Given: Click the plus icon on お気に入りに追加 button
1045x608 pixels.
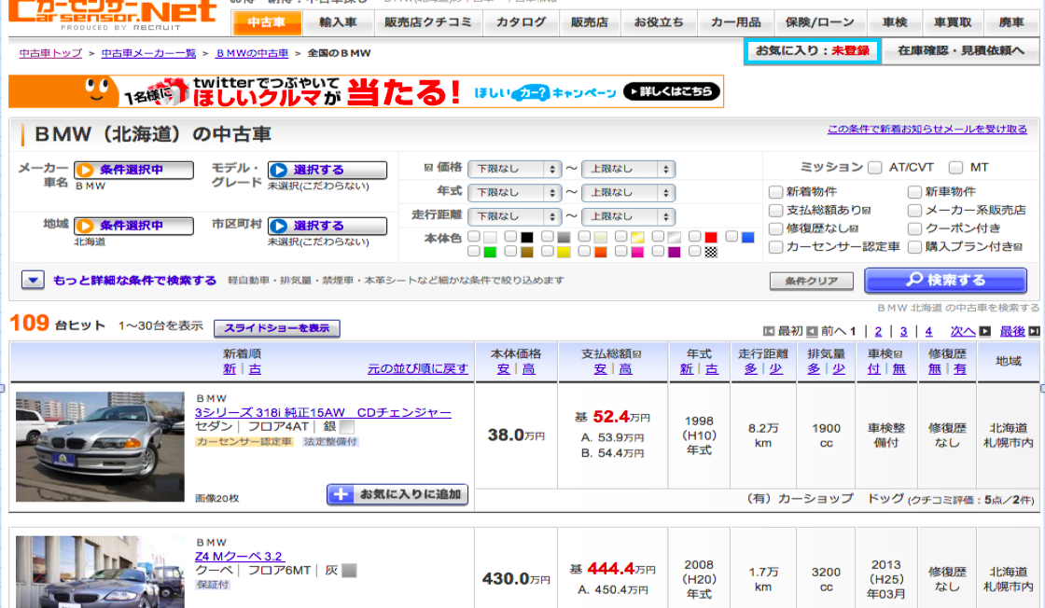Looking at the screenshot, I should point(341,494).
